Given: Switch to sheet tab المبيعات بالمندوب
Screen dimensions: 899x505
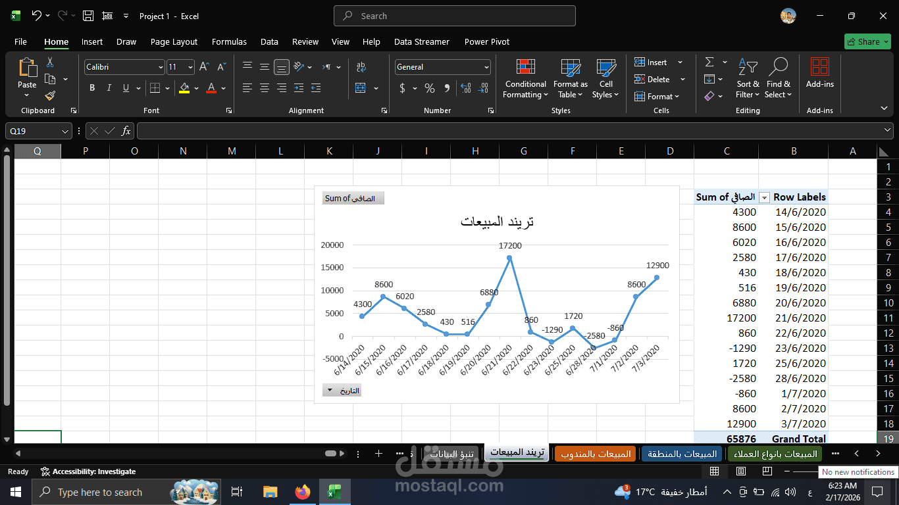Looking at the screenshot, I should pos(596,454).
